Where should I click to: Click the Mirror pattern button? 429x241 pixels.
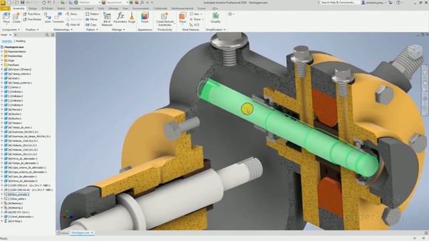[92, 19]
